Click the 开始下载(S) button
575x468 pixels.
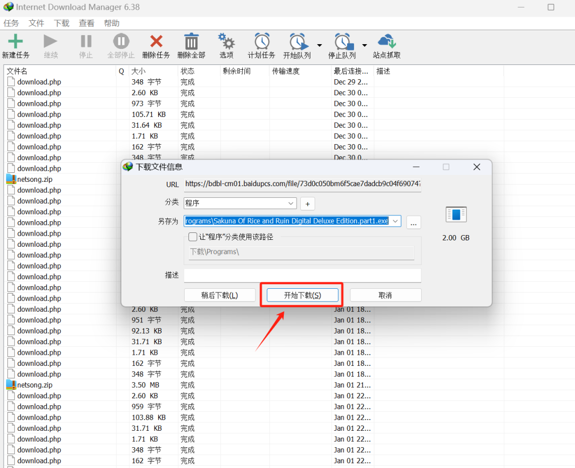coord(302,295)
